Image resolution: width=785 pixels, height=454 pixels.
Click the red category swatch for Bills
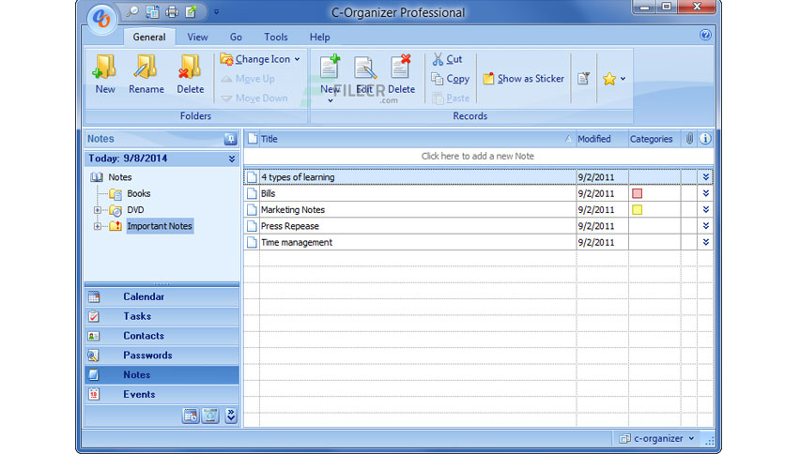coord(638,193)
